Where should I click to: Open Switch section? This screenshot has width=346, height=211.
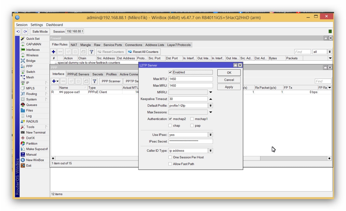(31, 72)
